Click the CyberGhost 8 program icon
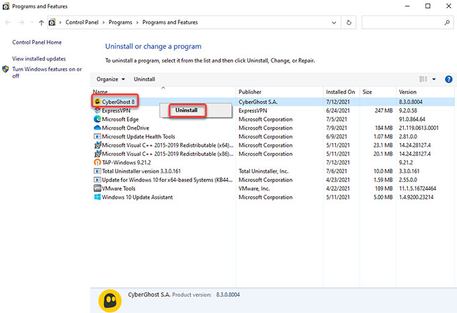The image size is (457, 313). [x=97, y=101]
